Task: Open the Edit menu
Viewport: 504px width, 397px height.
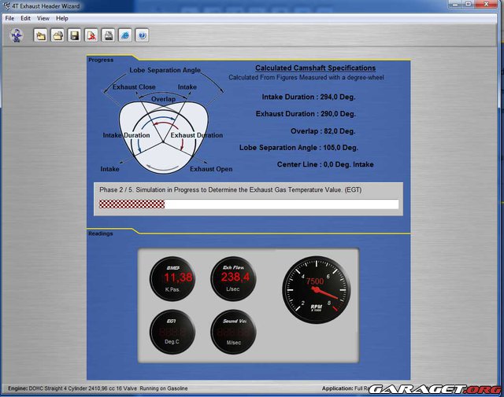Action: (26, 18)
